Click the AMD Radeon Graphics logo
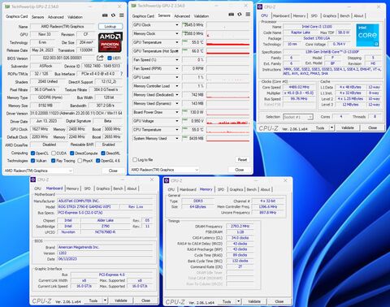 (110, 42)
